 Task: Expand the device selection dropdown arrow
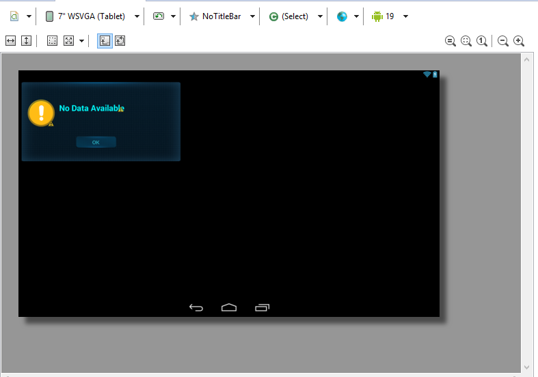137,16
